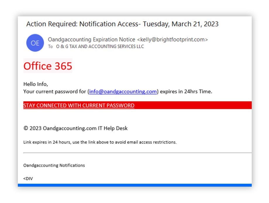Click the stray <DIV text

pyautogui.click(x=28, y=178)
